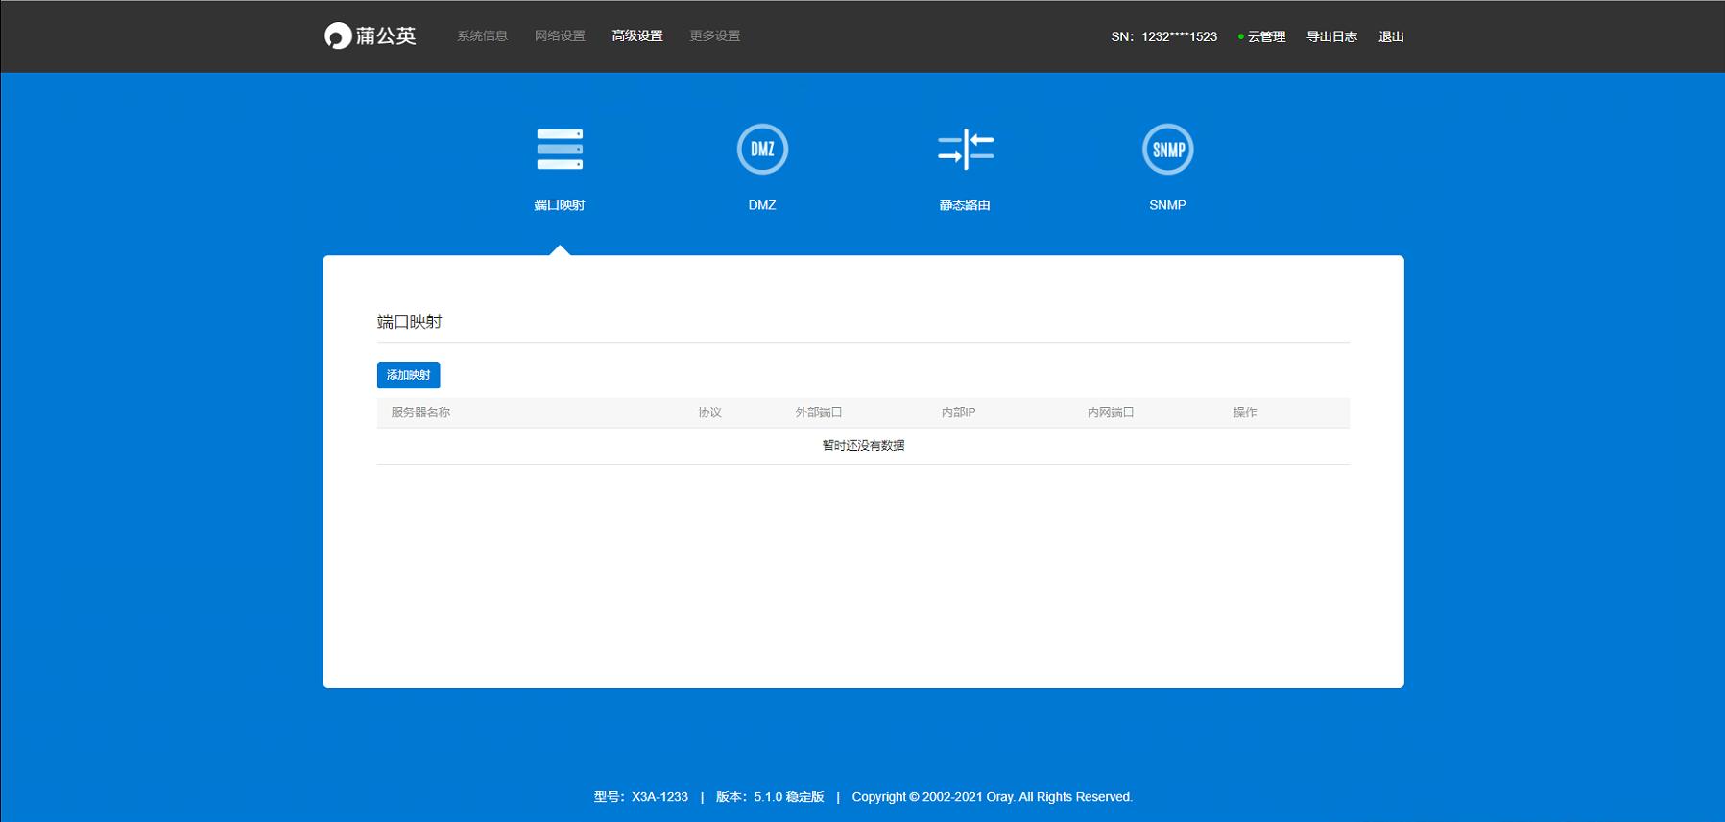Click the 端口映射 section heading
1725x822 pixels.
[x=410, y=322]
